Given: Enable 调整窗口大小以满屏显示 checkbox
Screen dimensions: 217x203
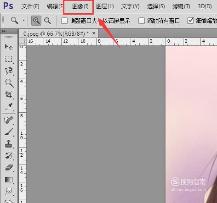Looking at the screenshot, I should [64, 21].
